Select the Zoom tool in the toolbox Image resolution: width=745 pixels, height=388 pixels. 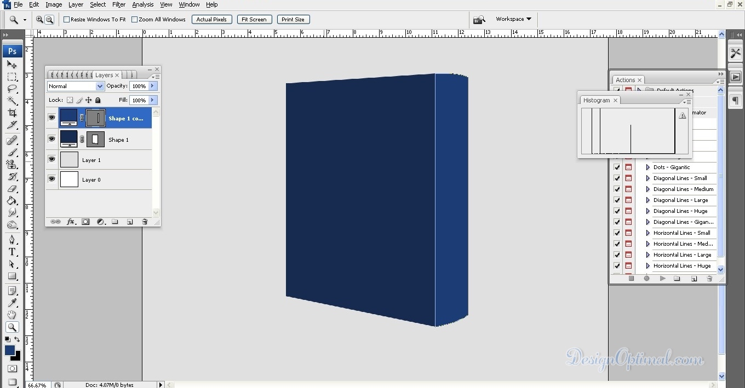tap(12, 327)
